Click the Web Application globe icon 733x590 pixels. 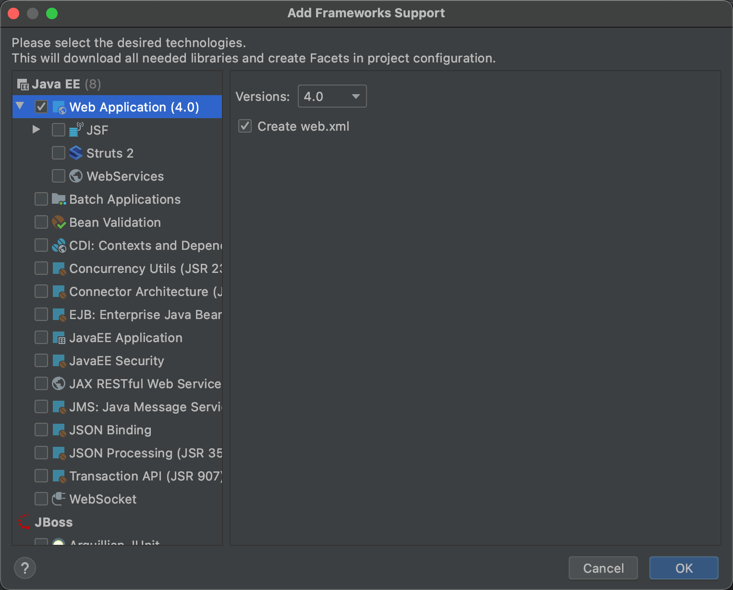coord(59,107)
